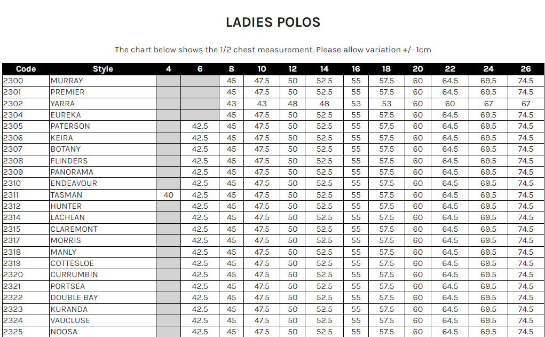Click size 16 column header
Image resolution: width=545 pixels, height=337 pixels.
356,69
